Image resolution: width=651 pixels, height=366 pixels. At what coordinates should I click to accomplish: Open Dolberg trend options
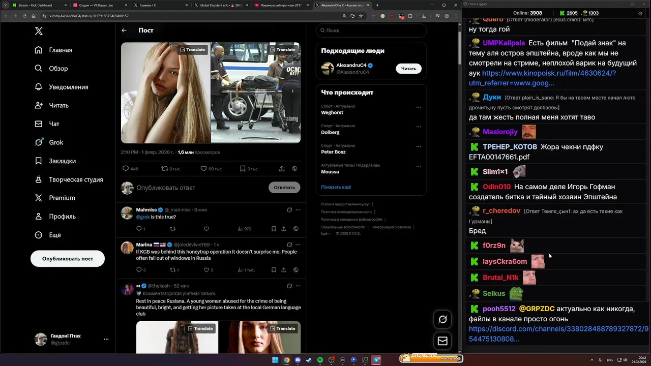click(x=419, y=127)
